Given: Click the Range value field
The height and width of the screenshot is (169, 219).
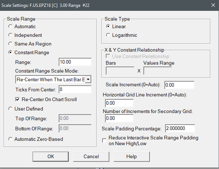Looking at the screenshot, I should [74, 62].
